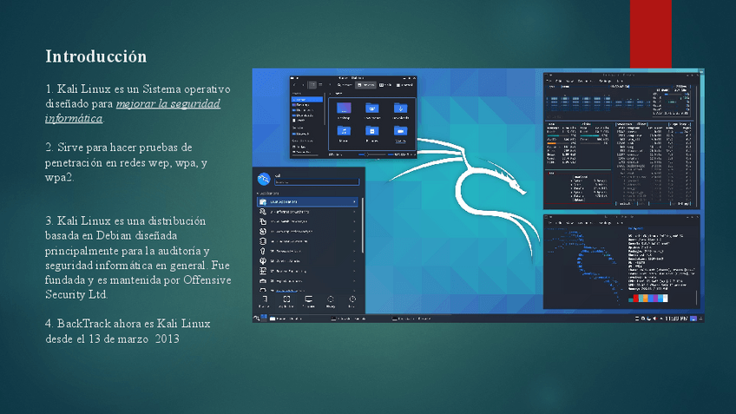Expand the 05 Password Attacks submenu arrow
Image resolution: width=736 pixels, height=414 pixels.
pyautogui.click(x=354, y=251)
